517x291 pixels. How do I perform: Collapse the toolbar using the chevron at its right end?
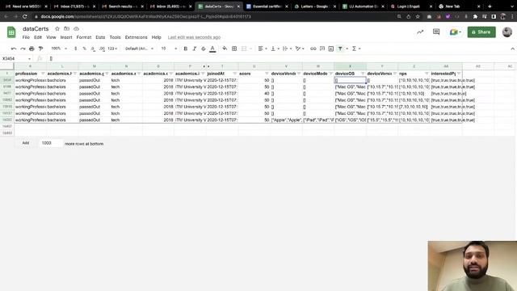click(512, 48)
